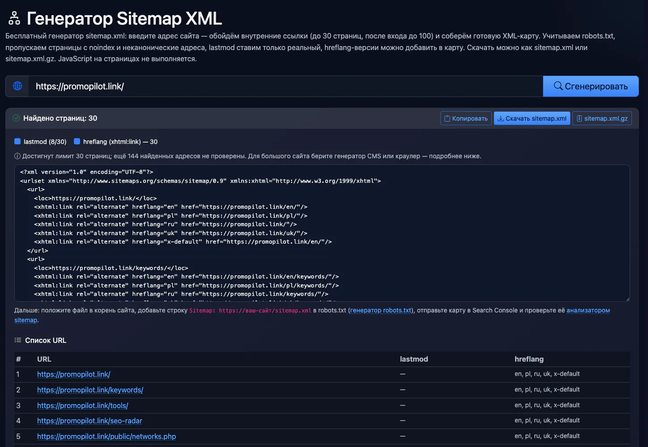The height and width of the screenshot is (447, 648).
Task: Download the compressed sitemap.xml.gz file
Action: point(602,118)
